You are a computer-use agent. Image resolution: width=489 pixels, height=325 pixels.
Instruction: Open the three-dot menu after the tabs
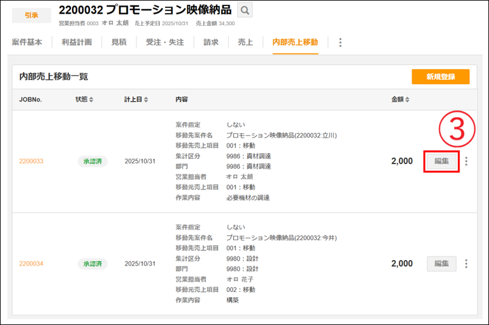pos(340,43)
